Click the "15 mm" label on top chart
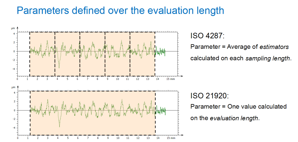 point(171,79)
